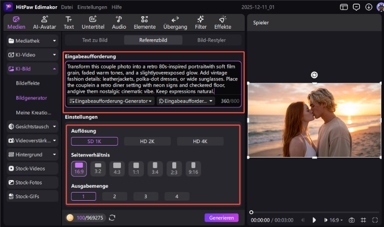Open the Hilfe menu

coord(117,7)
